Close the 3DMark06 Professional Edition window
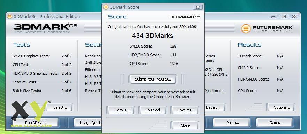The height and width of the screenshot is (134, 307). tap(294, 17)
